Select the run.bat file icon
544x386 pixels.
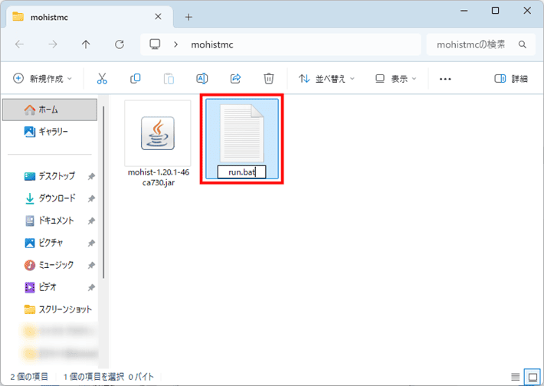(x=242, y=133)
